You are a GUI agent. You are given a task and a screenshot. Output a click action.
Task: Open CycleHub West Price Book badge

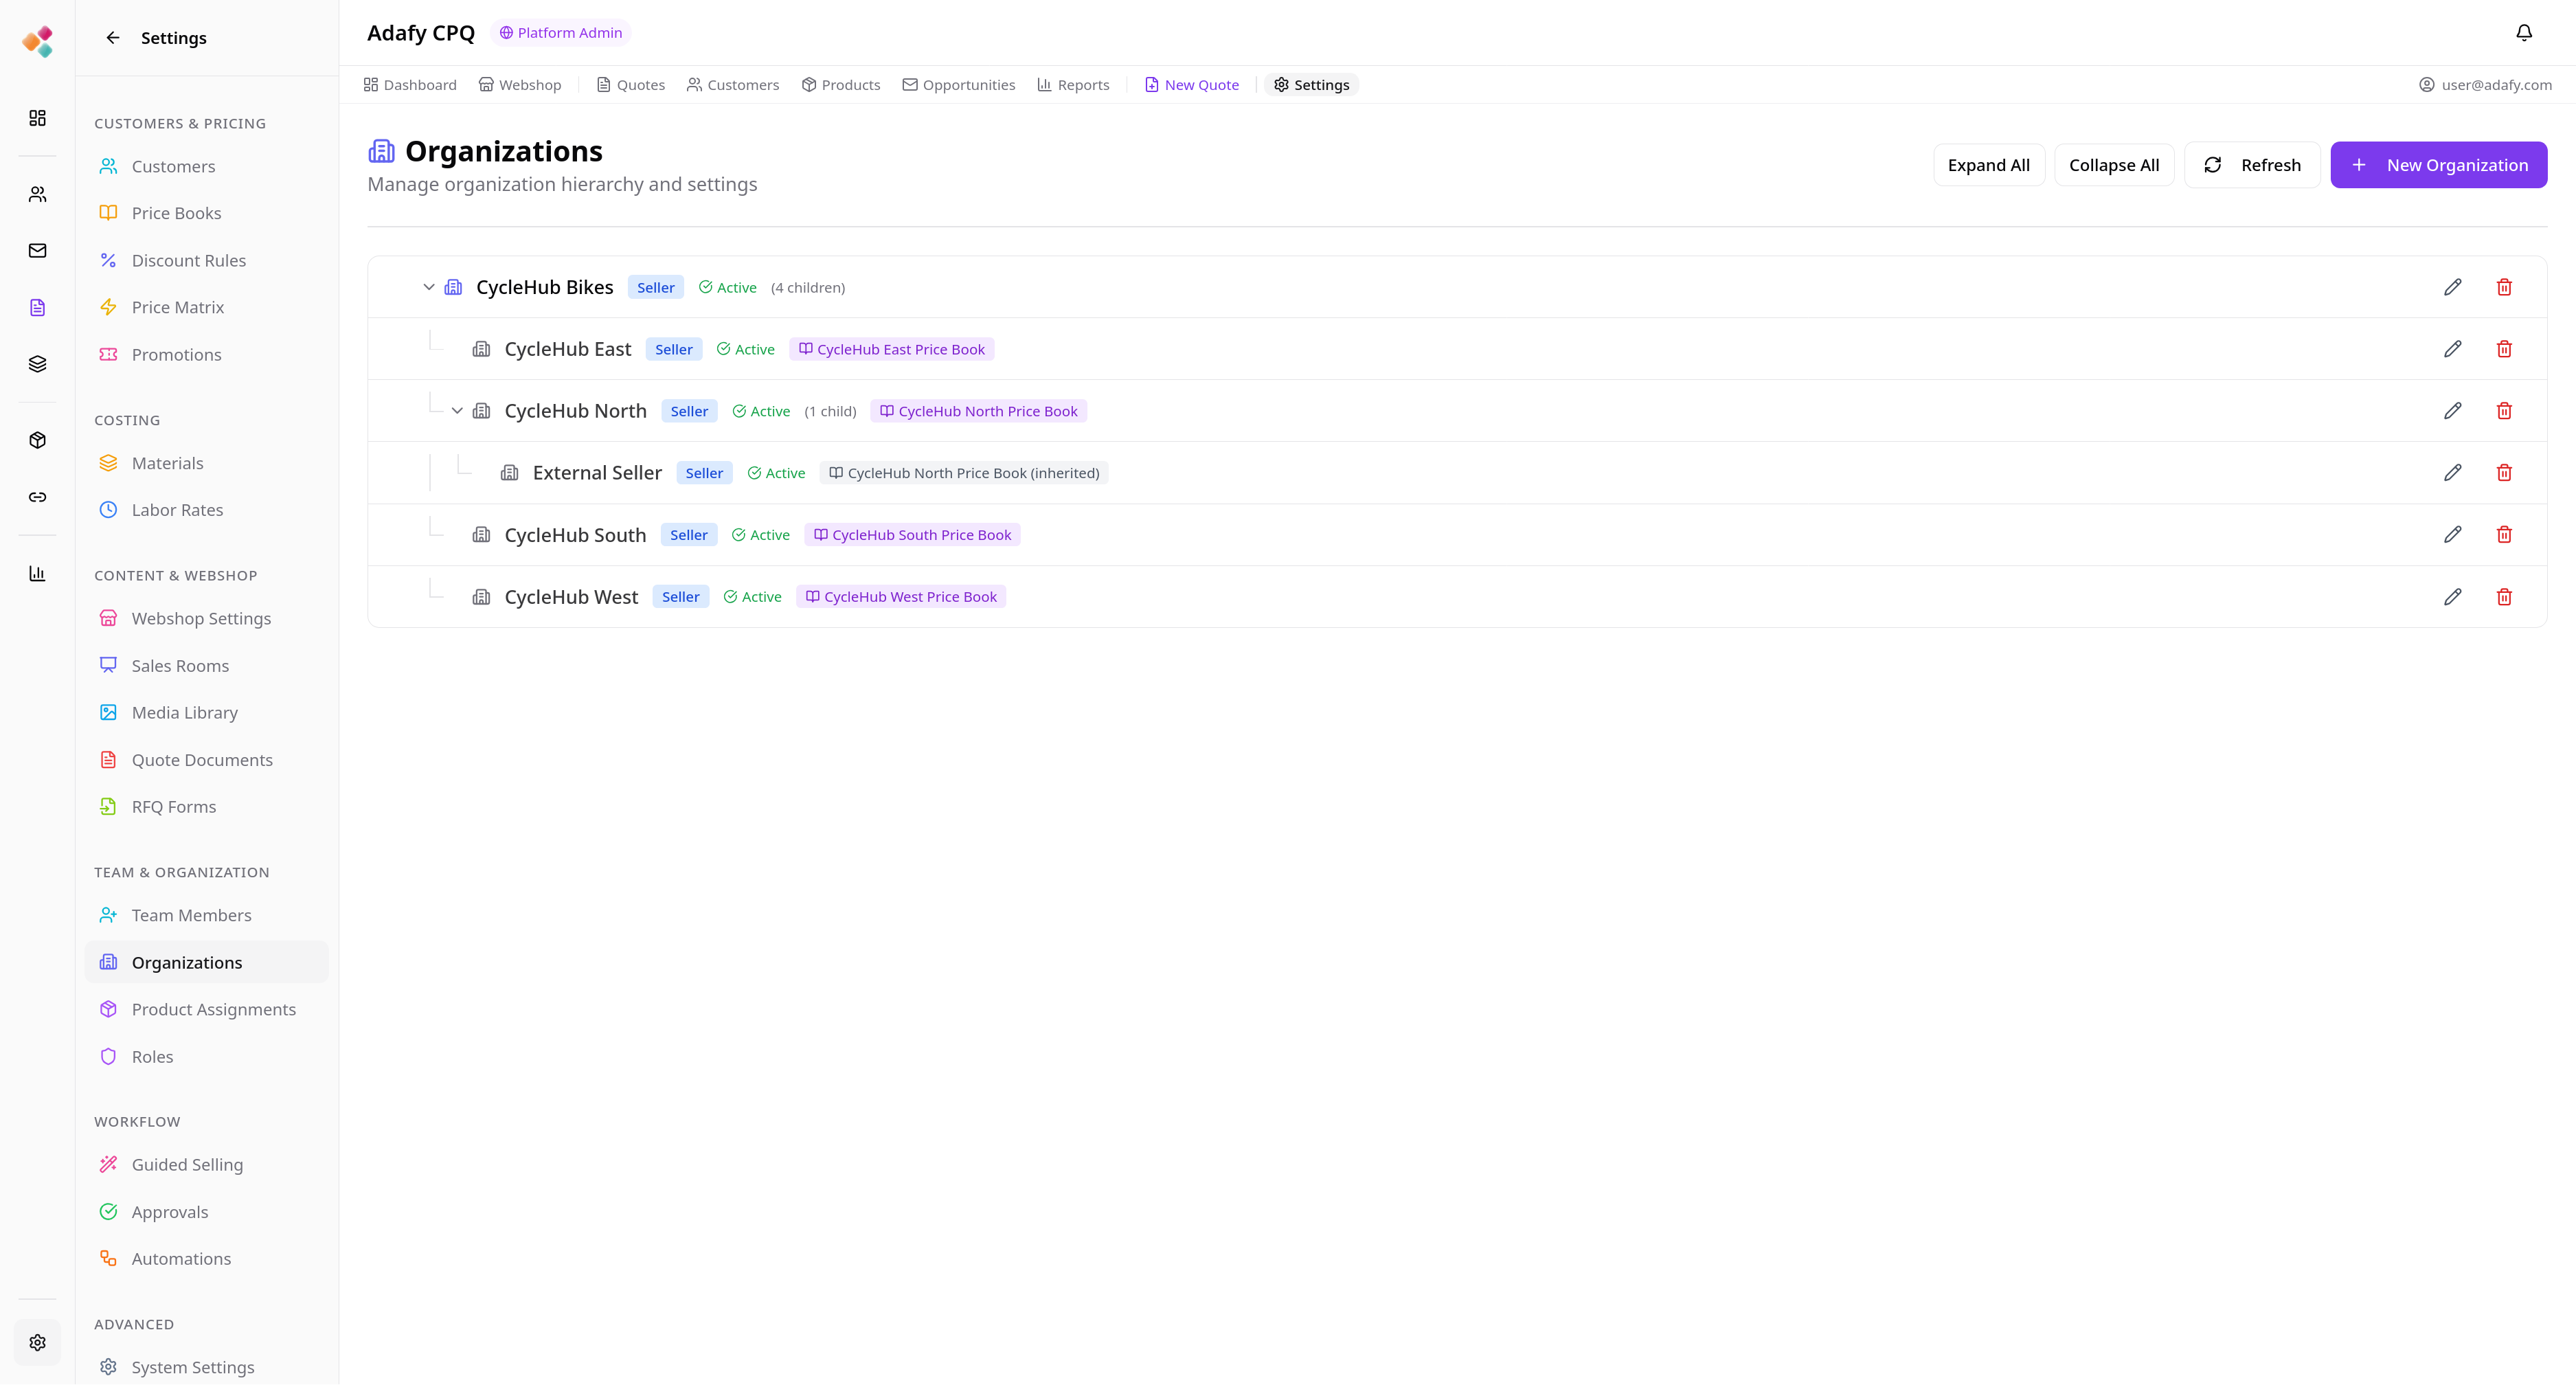pyautogui.click(x=901, y=597)
